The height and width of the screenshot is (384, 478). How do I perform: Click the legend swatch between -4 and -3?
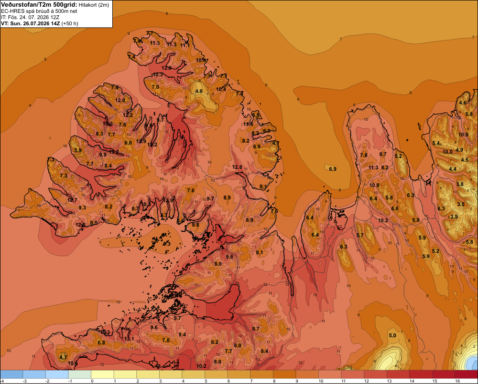pyautogui.click(x=11, y=374)
